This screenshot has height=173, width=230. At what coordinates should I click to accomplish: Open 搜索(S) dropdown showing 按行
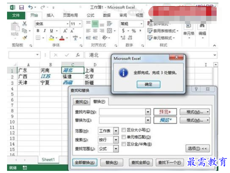point(116,140)
